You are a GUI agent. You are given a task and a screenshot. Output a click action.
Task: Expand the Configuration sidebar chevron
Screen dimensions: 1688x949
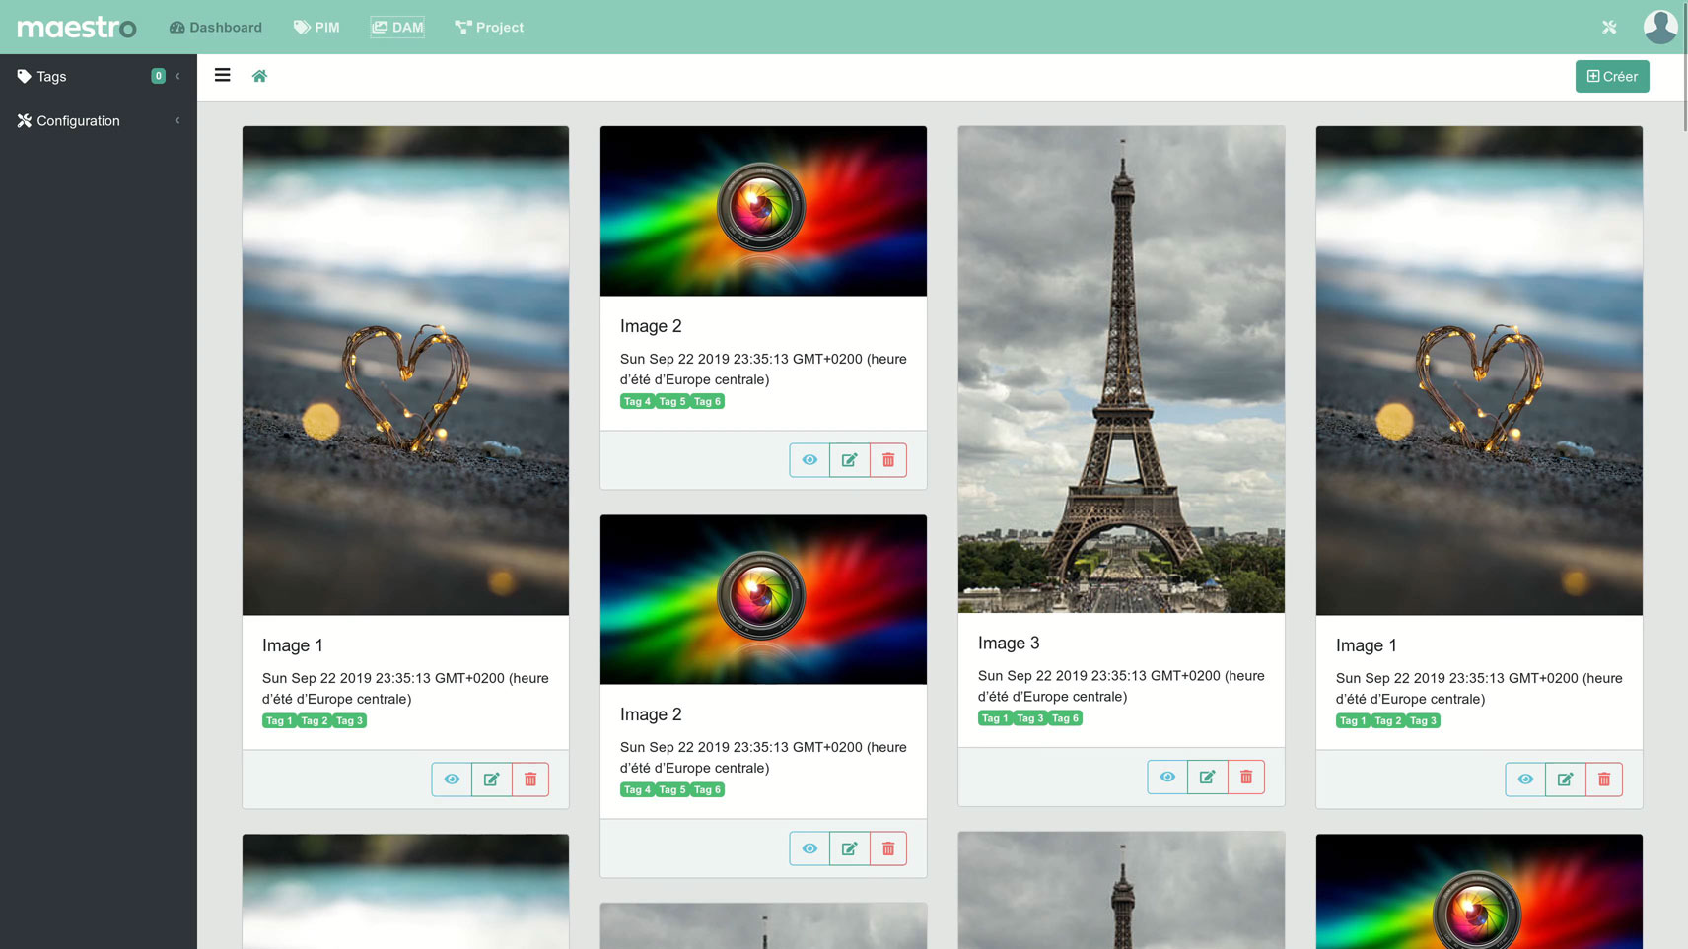pyautogui.click(x=177, y=120)
